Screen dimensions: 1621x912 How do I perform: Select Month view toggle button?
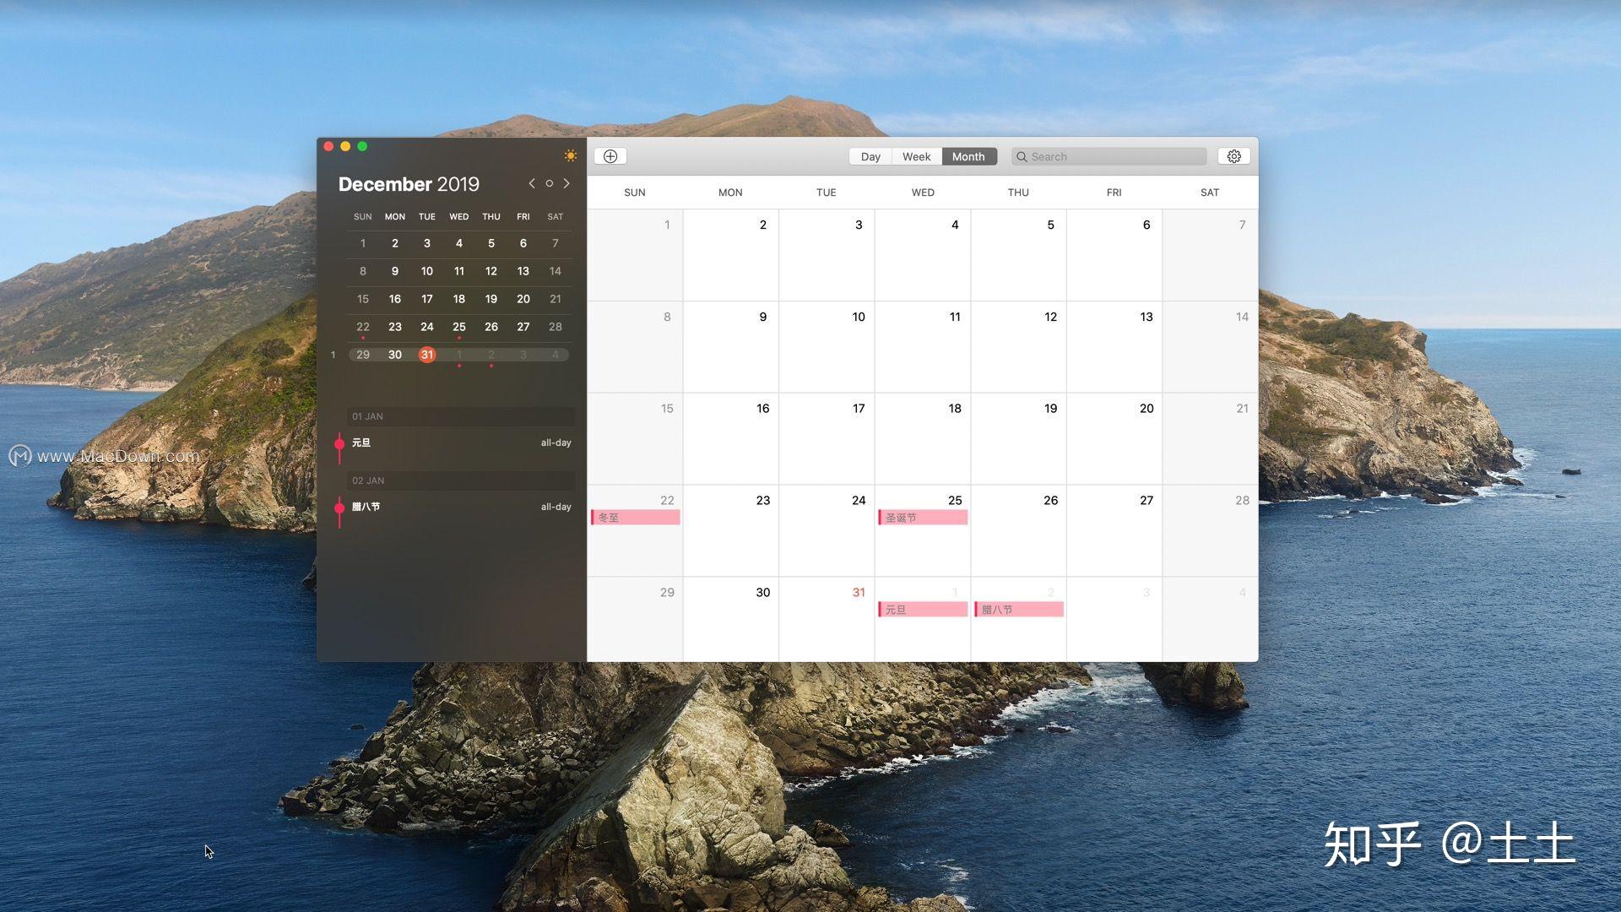(968, 155)
